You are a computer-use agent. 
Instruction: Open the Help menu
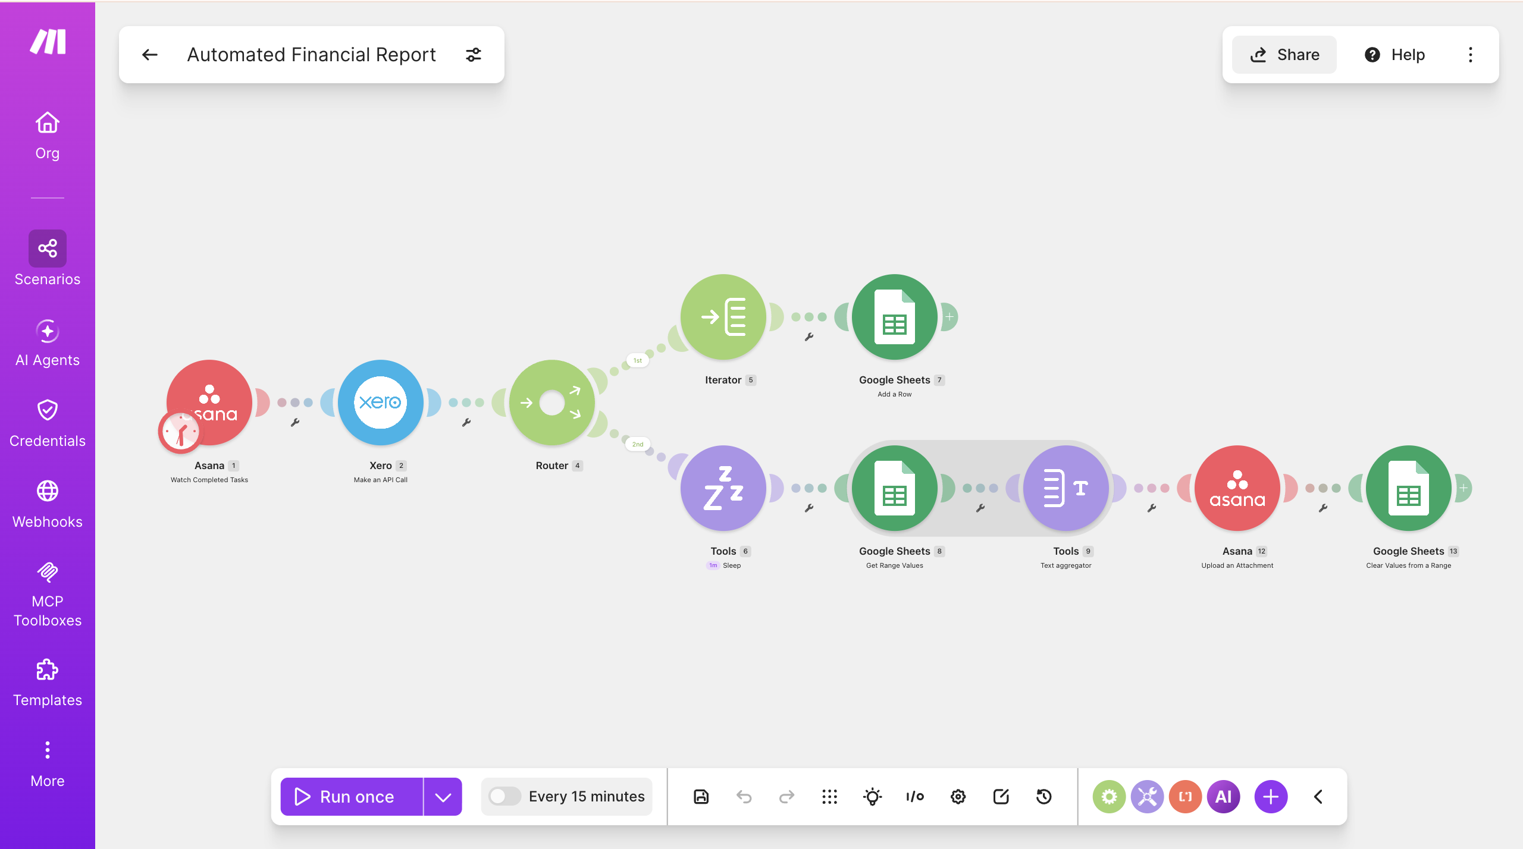click(1394, 55)
